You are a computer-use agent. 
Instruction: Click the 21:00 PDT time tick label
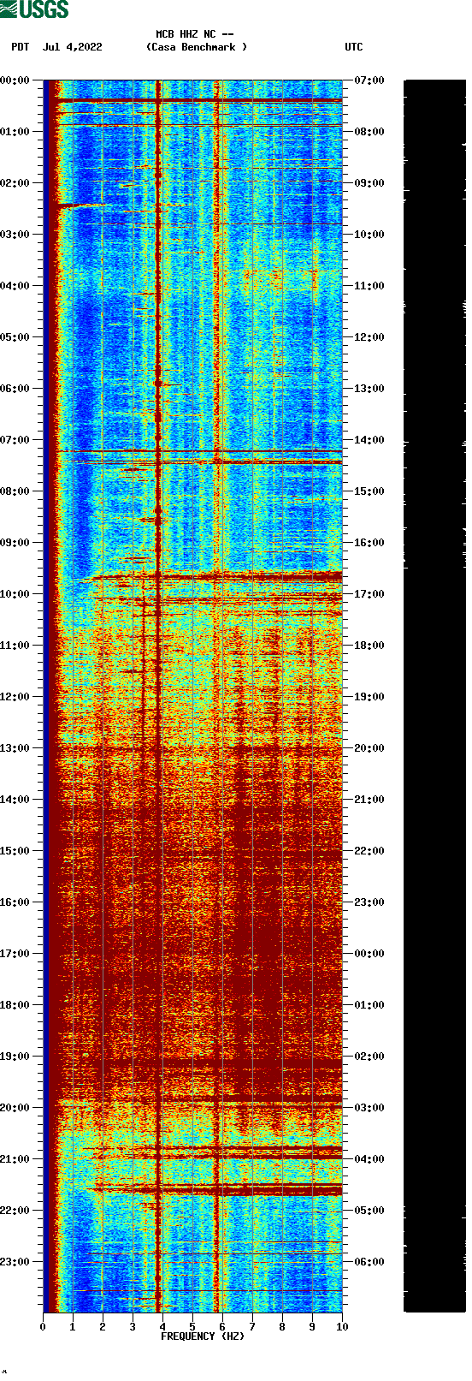[x=15, y=1159]
